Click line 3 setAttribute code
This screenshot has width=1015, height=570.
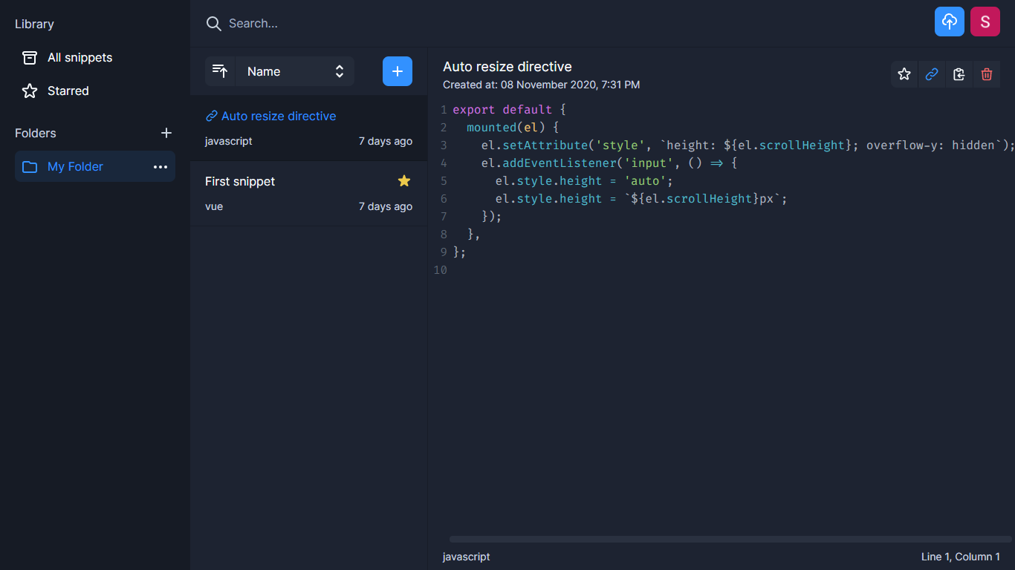748,145
